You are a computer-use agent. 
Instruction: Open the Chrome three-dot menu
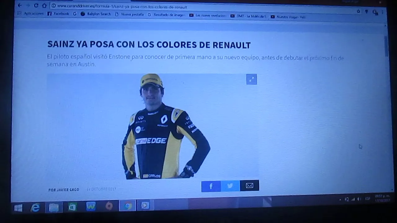click(x=382, y=12)
